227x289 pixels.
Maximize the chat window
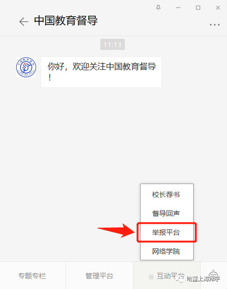click(x=198, y=8)
